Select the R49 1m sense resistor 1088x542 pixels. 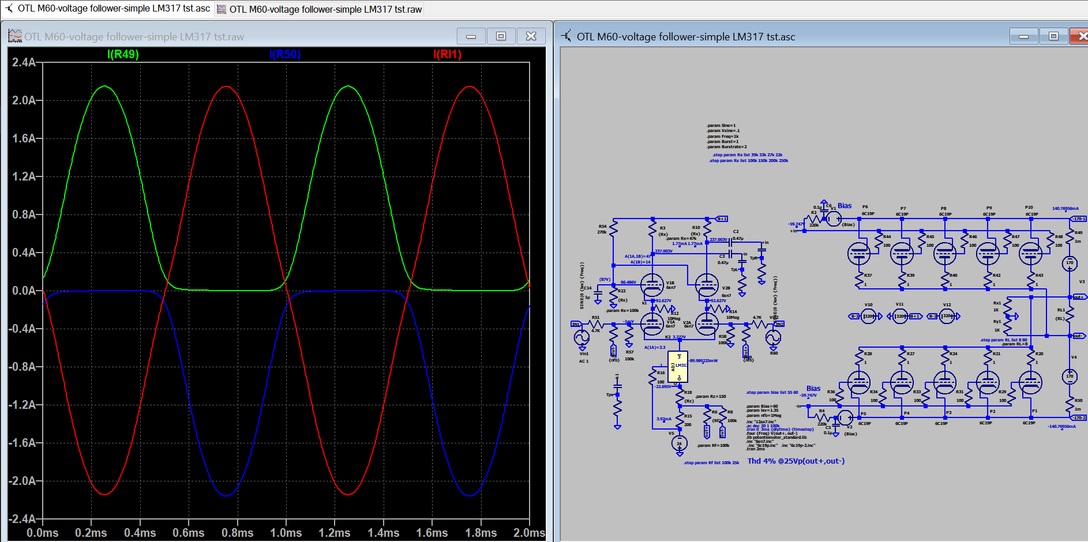point(1070,237)
